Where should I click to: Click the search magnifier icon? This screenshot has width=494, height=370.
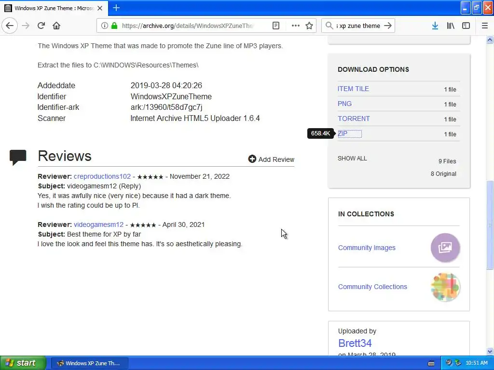pyautogui.click(x=329, y=26)
